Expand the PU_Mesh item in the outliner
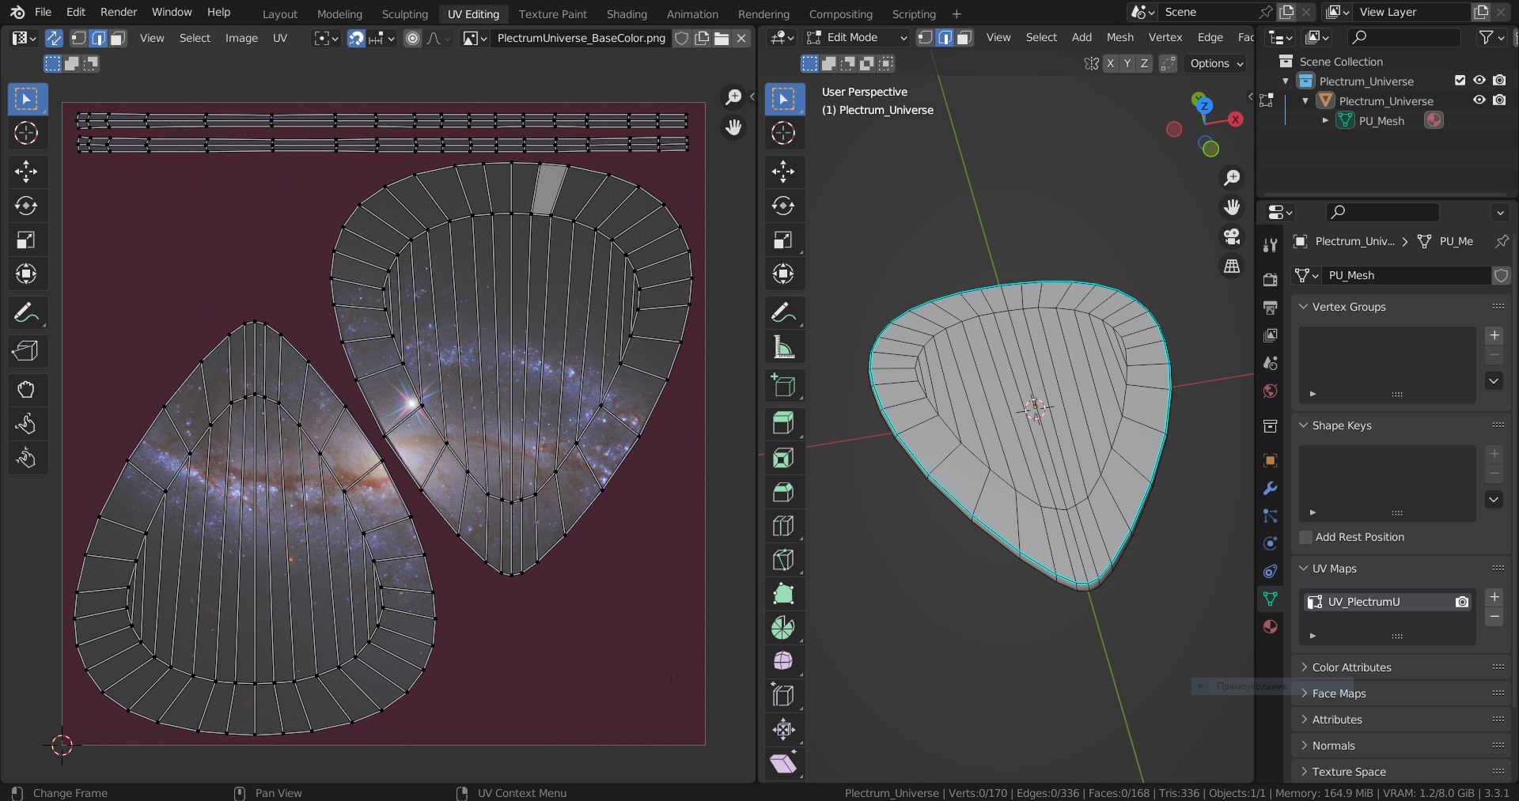1519x801 pixels. click(1325, 120)
